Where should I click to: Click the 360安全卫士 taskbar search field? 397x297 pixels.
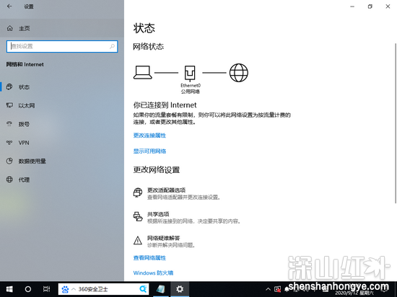point(103,289)
